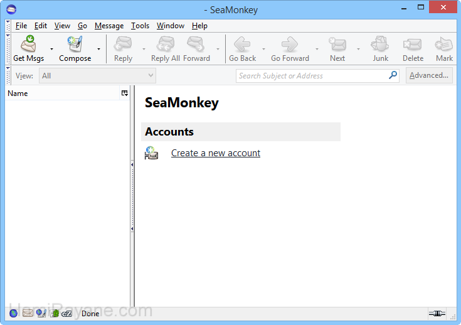Image resolution: width=461 pixels, height=325 pixels.
Task: Expand the Forward dropdown arrow
Action: pos(218,49)
